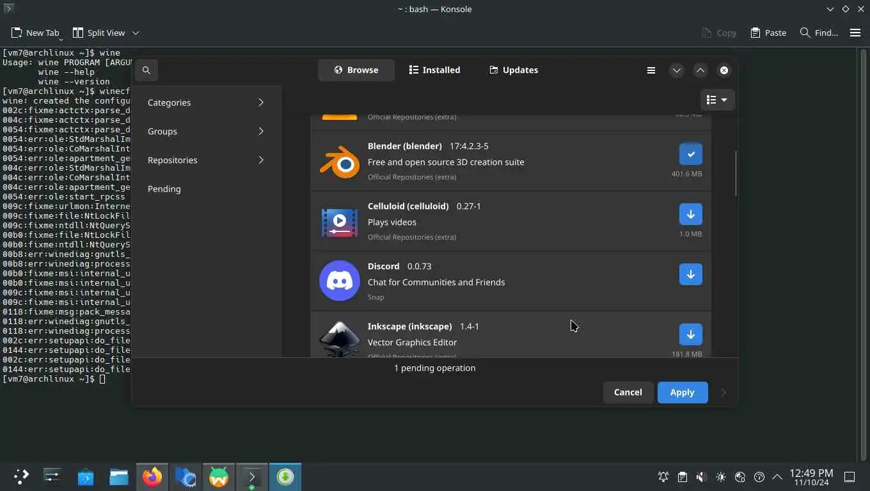Click the Blender app icon
Viewport: 870px width, 491px height.
(x=339, y=162)
